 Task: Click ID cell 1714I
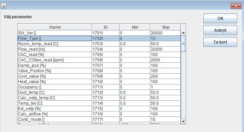[x=106, y=103]
